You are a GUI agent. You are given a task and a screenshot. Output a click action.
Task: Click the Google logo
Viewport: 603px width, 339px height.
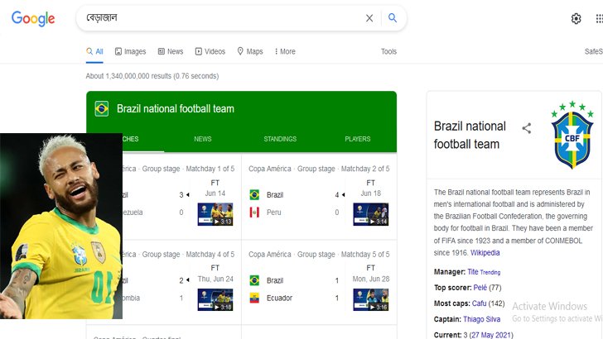point(33,18)
